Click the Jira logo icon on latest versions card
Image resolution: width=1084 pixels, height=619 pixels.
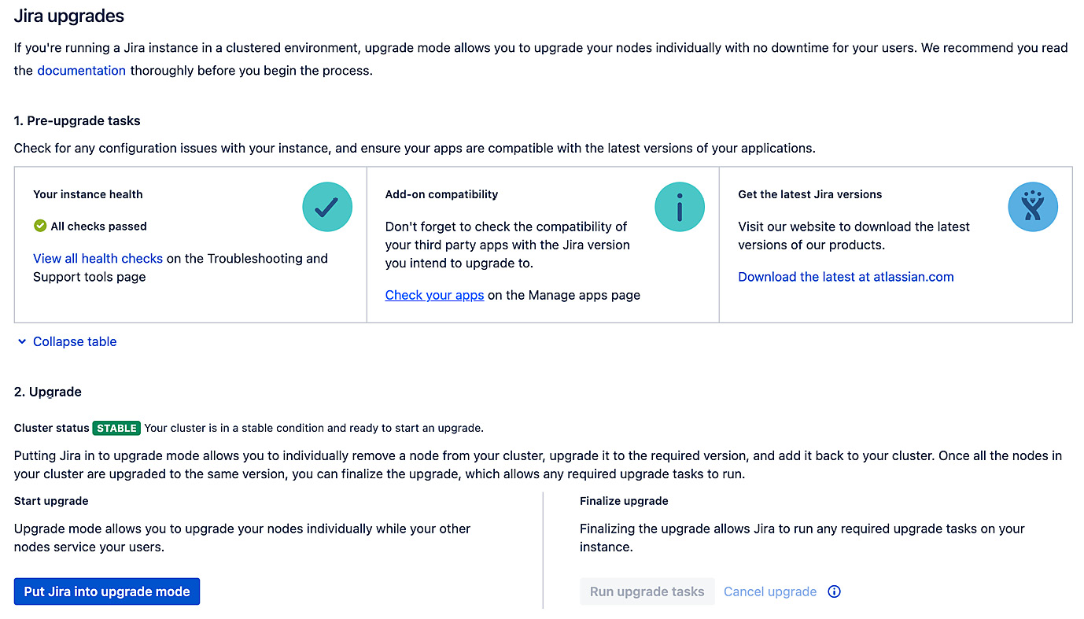pos(1033,207)
